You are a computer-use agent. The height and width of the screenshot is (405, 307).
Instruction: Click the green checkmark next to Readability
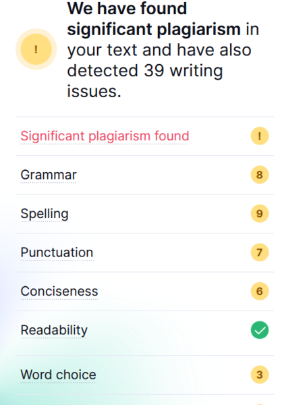click(x=260, y=330)
